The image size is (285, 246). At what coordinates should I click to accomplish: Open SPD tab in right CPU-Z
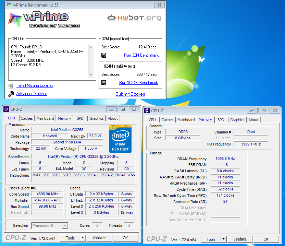click(221, 120)
